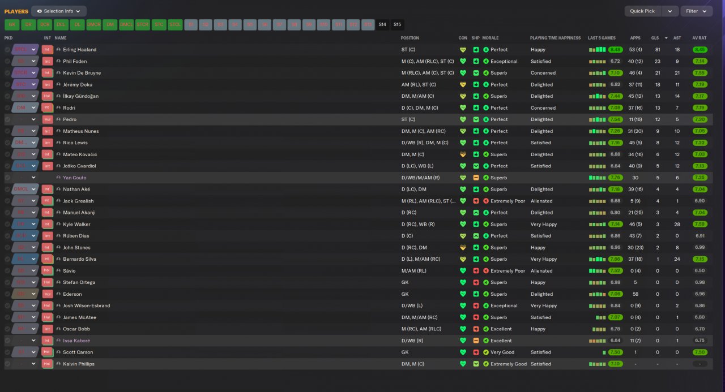
Task: Click Ederson's morale icon
Action: pyautogui.click(x=486, y=294)
